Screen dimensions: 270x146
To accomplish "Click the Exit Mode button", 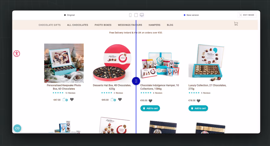I will click(247, 15).
